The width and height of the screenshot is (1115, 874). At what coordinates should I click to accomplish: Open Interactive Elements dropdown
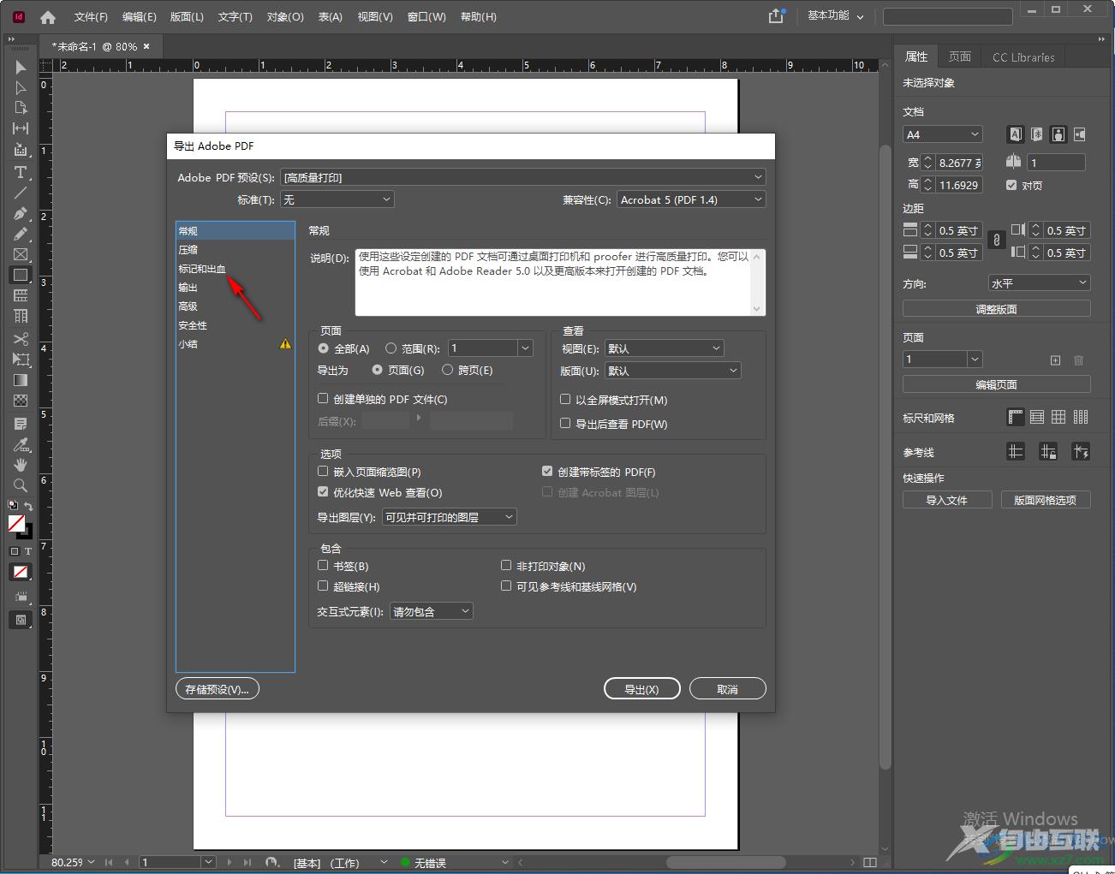[432, 611]
